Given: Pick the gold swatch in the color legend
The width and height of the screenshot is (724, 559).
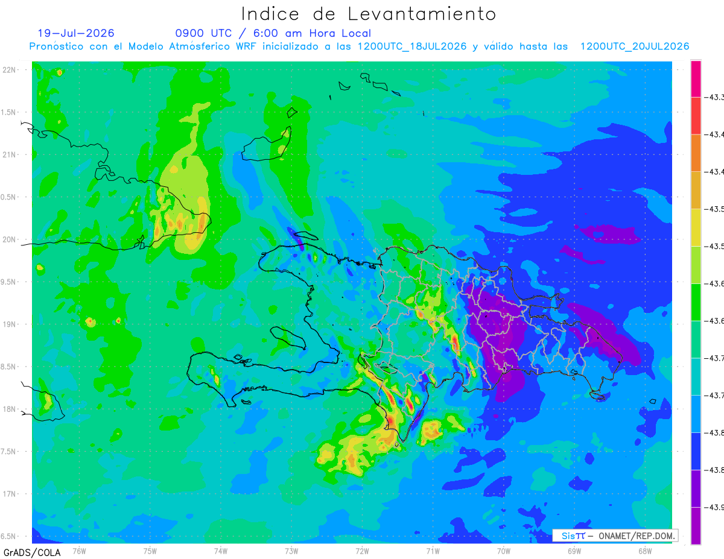Looking at the screenshot, I should pos(696,191).
